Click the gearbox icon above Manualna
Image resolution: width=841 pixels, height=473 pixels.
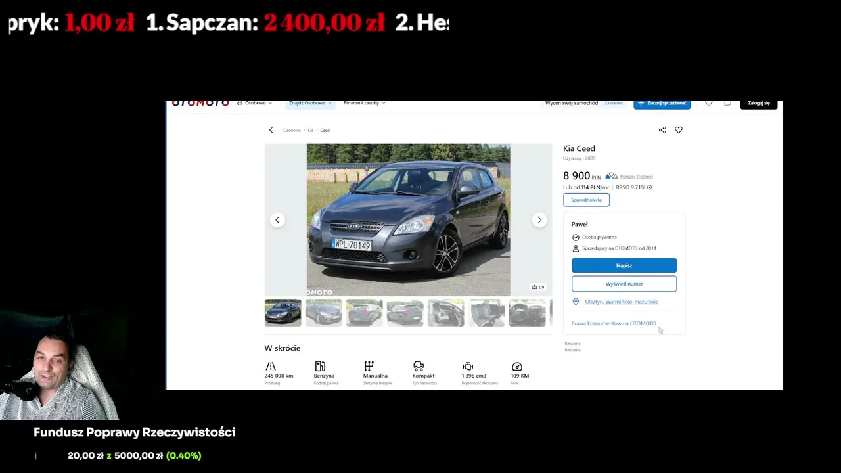click(x=369, y=366)
